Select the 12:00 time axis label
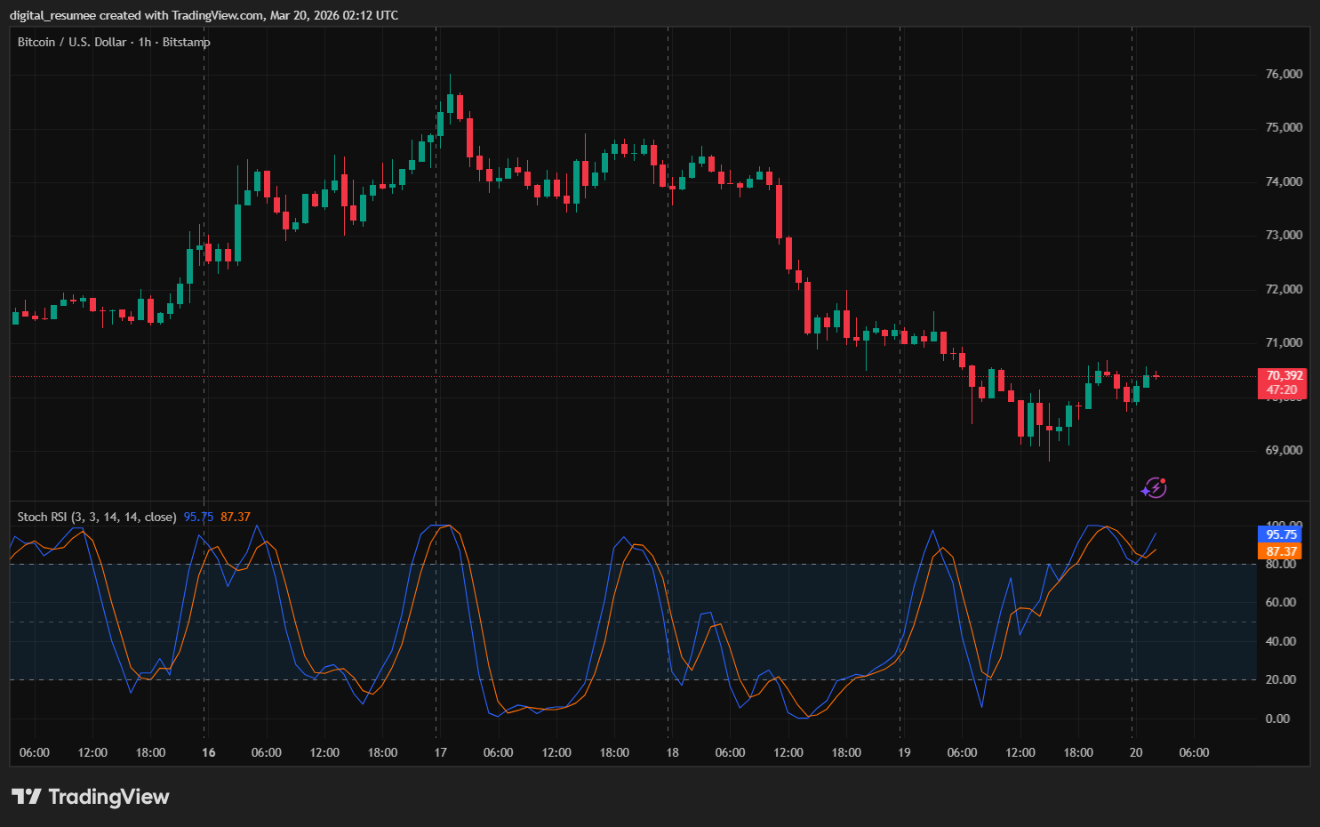 pyautogui.click(x=93, y=752)
